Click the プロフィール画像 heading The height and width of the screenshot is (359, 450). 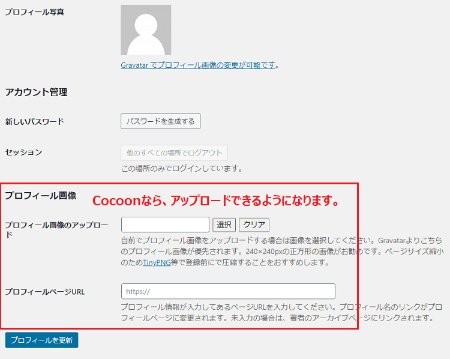point(41,196)
